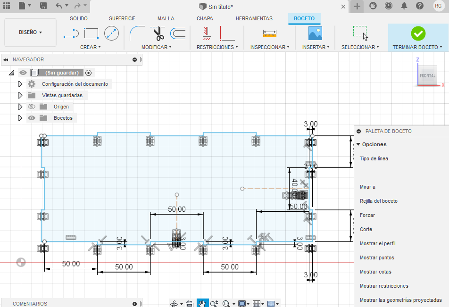The image size is (449, 307).
Task: Collapse the (Sin guardar) root node
Action: [11, 73]
